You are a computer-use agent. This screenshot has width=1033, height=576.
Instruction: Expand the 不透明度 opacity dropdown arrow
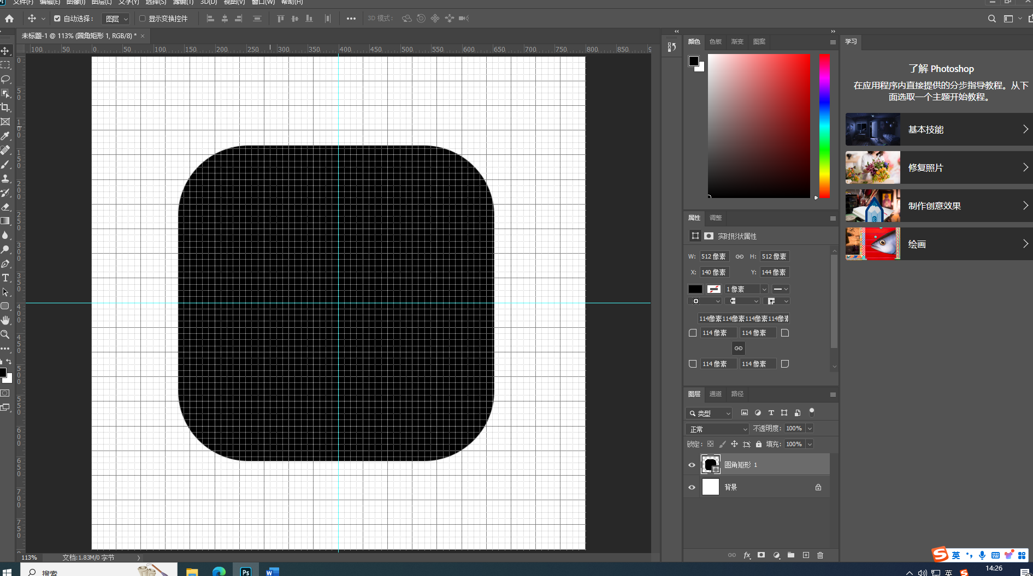(810, 429)
